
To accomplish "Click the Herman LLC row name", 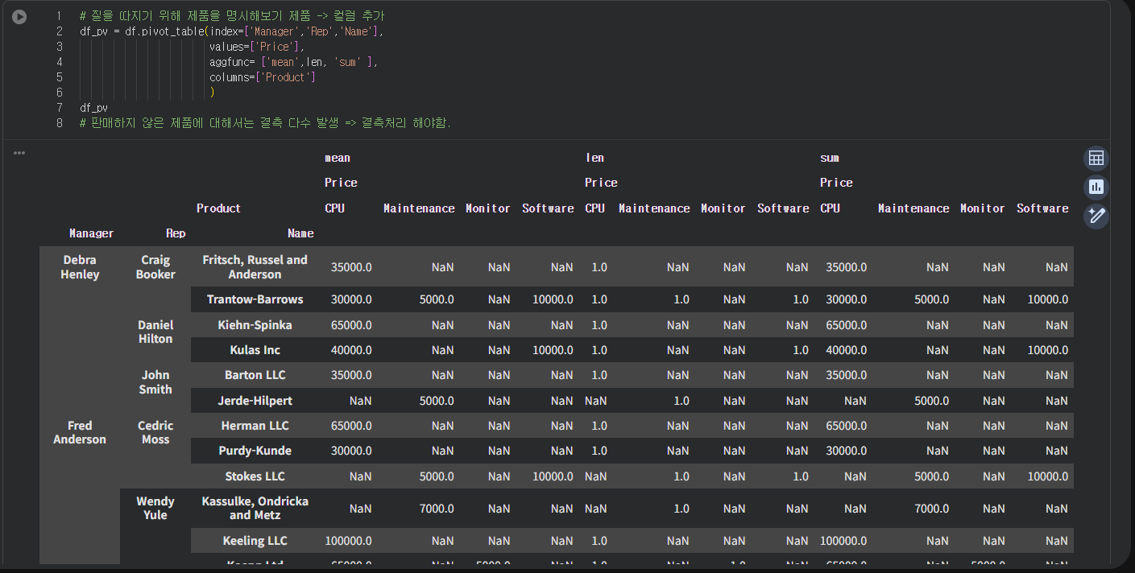I will pos(255,426).
